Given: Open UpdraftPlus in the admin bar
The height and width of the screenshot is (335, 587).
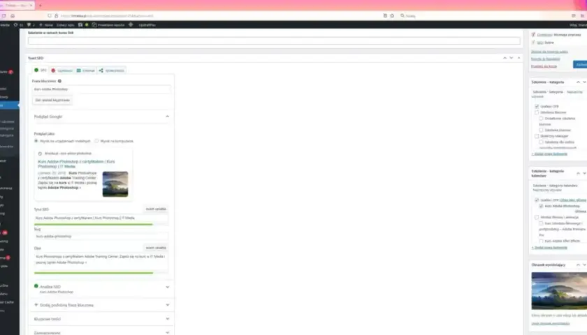Looking at the screenshot, I should coord(147,25).
